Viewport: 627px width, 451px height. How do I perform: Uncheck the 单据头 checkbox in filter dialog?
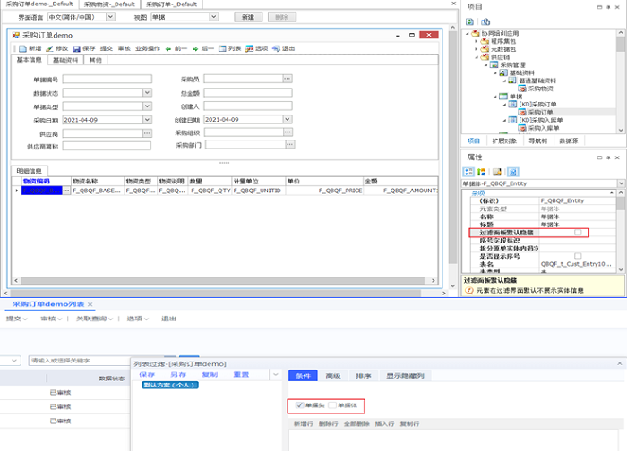coord(299,405)
